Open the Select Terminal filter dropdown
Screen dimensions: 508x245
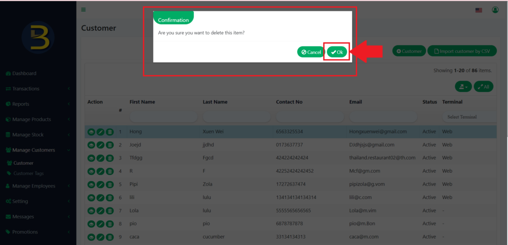coord(469,117)
